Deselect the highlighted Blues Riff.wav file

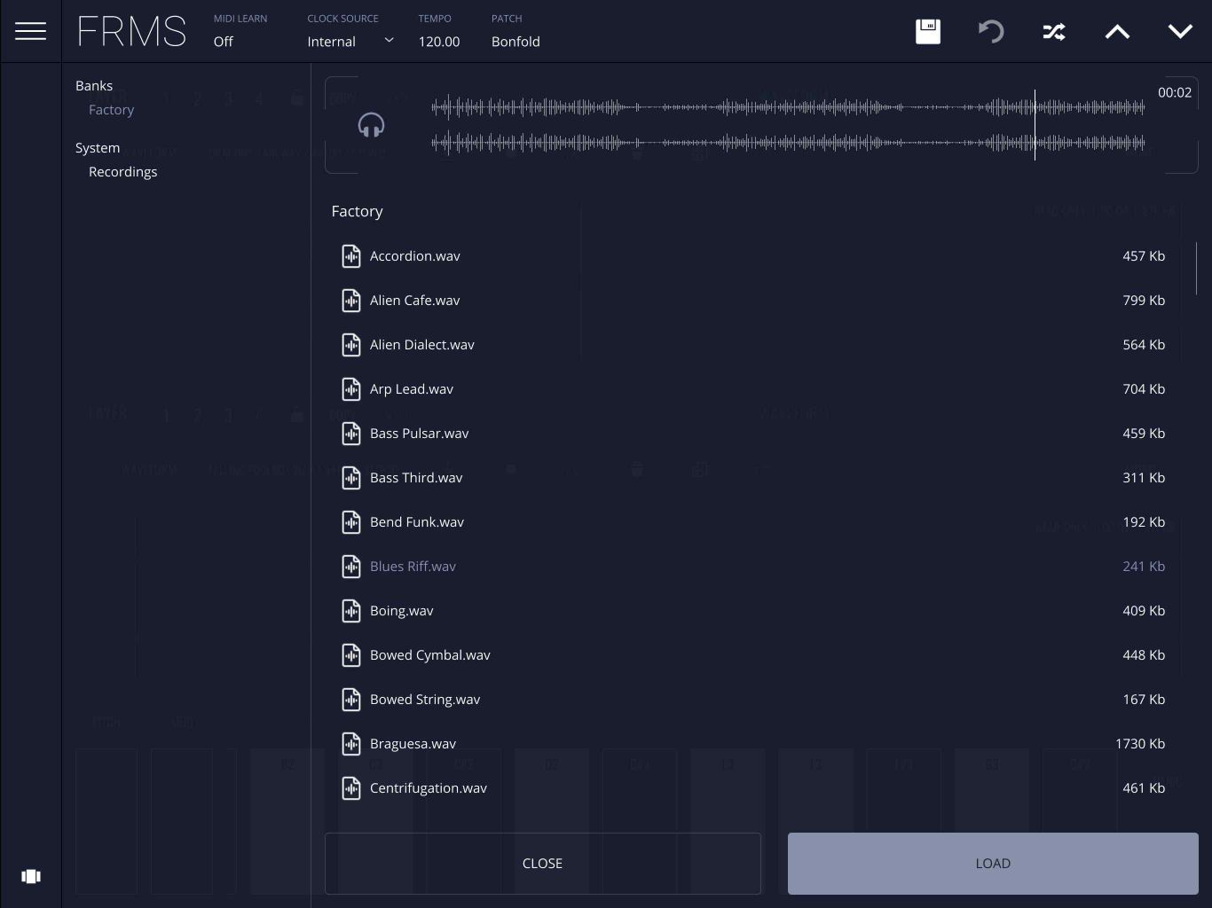click(x=413, y=566)
